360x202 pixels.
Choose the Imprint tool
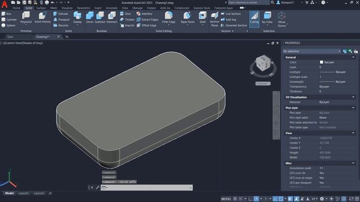click(x=127, y=25)
